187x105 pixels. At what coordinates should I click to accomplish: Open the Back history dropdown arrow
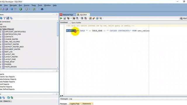pyautogui.click(x=23, y=9)
